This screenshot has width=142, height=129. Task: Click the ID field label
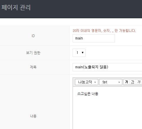point(33,36)
